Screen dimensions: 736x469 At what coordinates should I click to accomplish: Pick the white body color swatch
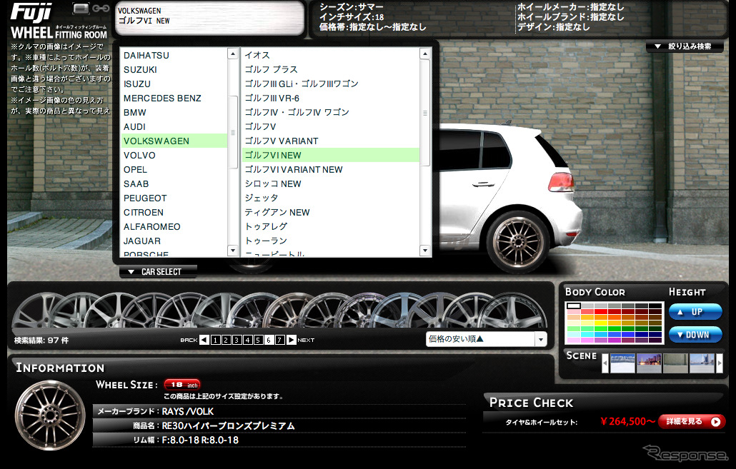pyautogui.click(x=573, y=306)
